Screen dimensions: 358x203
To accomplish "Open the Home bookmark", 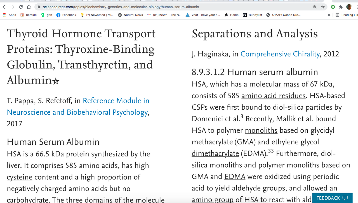I will (x=231, y=15).
